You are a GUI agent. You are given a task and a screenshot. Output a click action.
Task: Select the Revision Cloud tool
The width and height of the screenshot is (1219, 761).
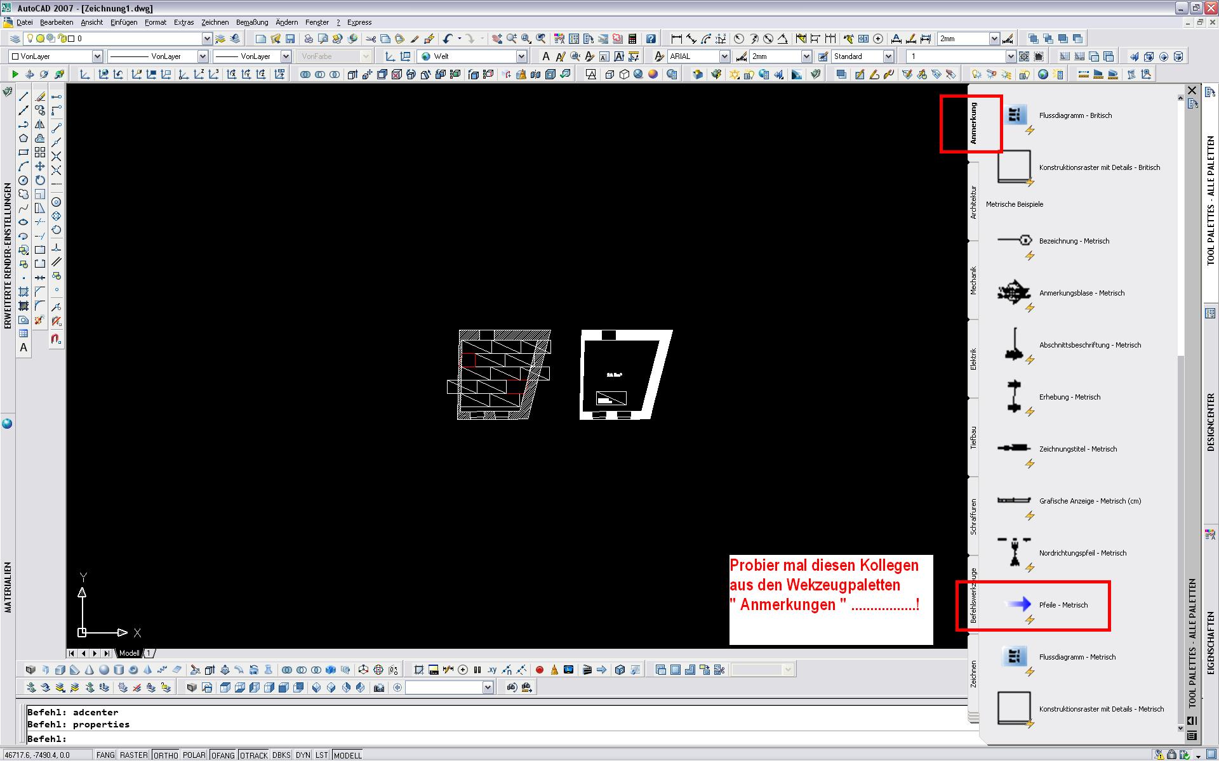click(23, 194)
